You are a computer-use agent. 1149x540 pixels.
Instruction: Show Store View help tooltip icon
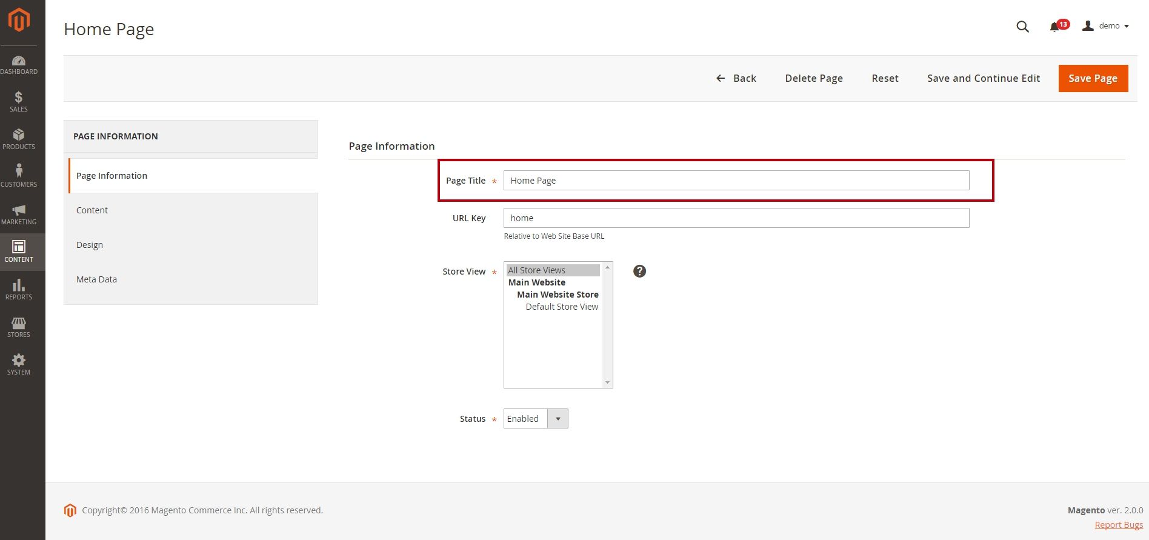click(x=639, y=271)
